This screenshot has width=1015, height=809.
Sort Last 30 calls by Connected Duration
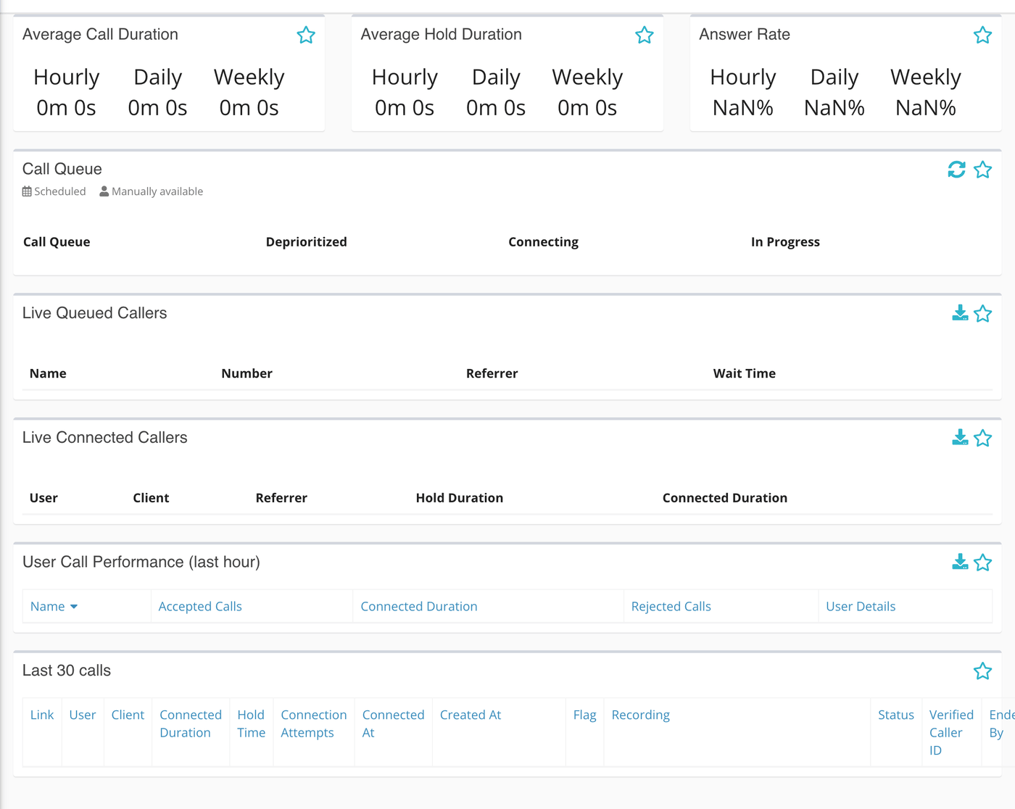[x=191, y=723]
